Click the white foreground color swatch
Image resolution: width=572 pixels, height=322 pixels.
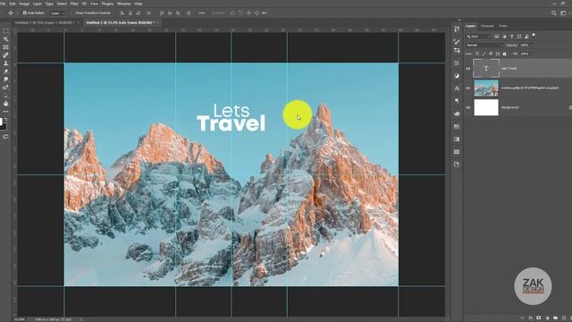coord(1,122)
